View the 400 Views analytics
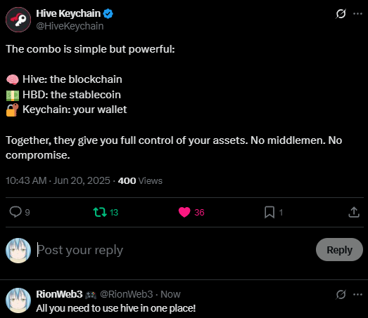Image resolution: width=368 pixels, height=318 pixels. (x=140, y=181)
